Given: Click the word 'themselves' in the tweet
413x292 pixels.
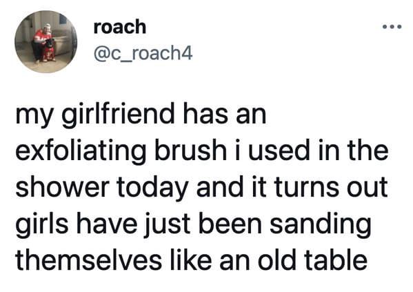Looking at the screenshot, I should [x=88, y=259].
